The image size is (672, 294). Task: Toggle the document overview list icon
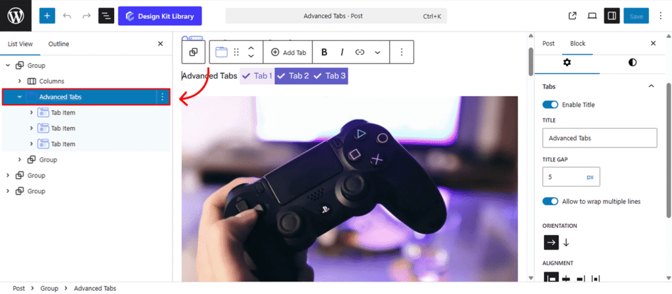pos(106,16)
